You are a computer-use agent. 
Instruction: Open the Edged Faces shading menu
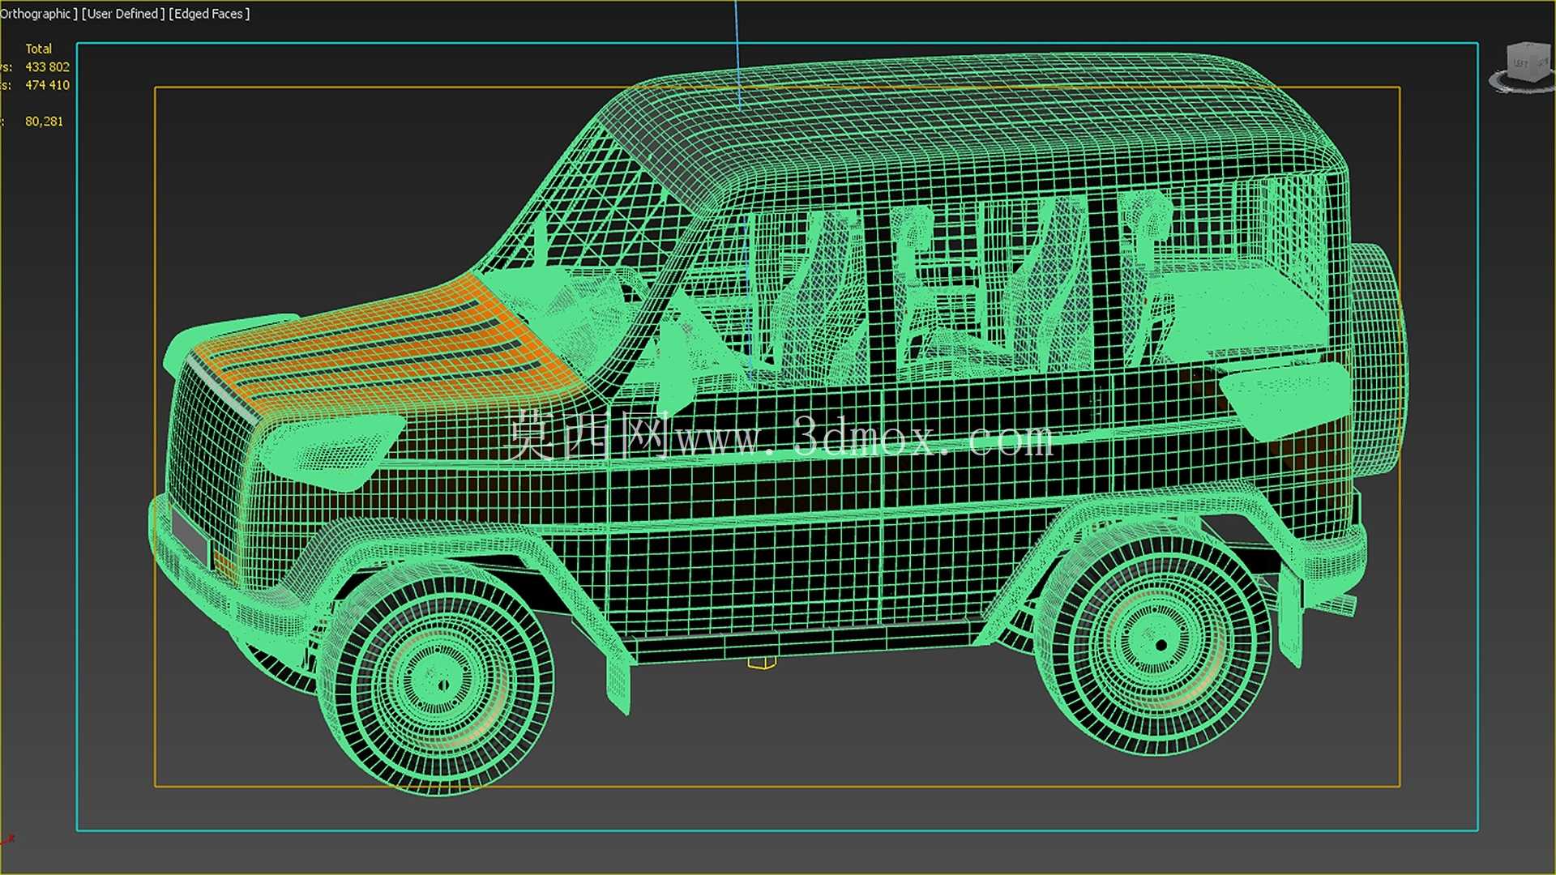pos(209,14)
